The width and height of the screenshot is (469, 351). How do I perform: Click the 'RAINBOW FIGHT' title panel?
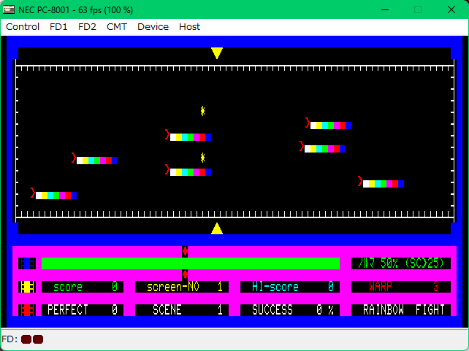(401, 310)
